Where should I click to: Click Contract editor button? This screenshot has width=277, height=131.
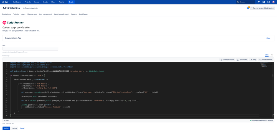266,60
